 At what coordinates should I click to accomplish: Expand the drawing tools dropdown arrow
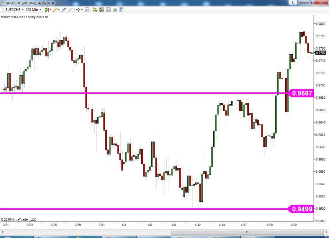pyautogui.click(x=59, y=10)
